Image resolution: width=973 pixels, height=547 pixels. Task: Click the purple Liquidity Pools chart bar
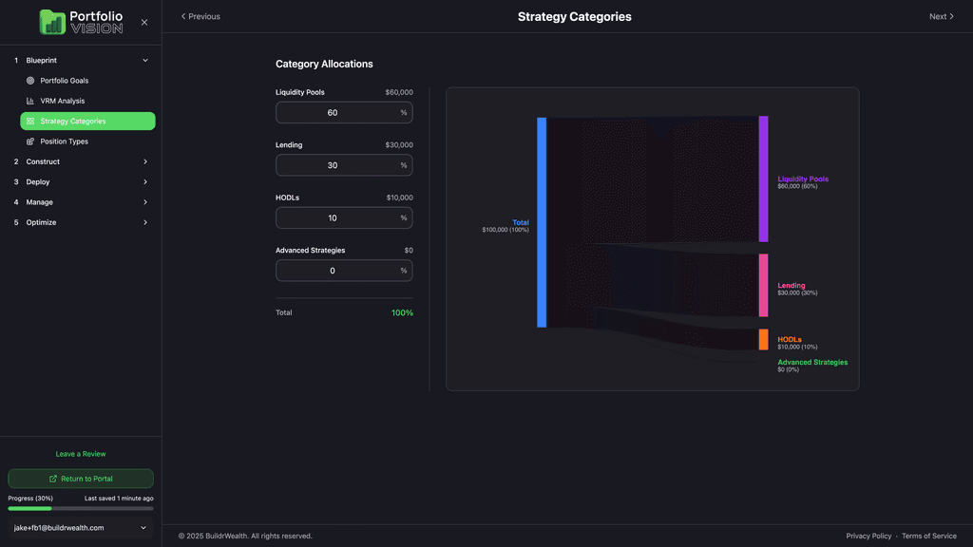coord(763,179)
